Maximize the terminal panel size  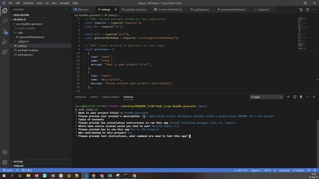[308, 97]
